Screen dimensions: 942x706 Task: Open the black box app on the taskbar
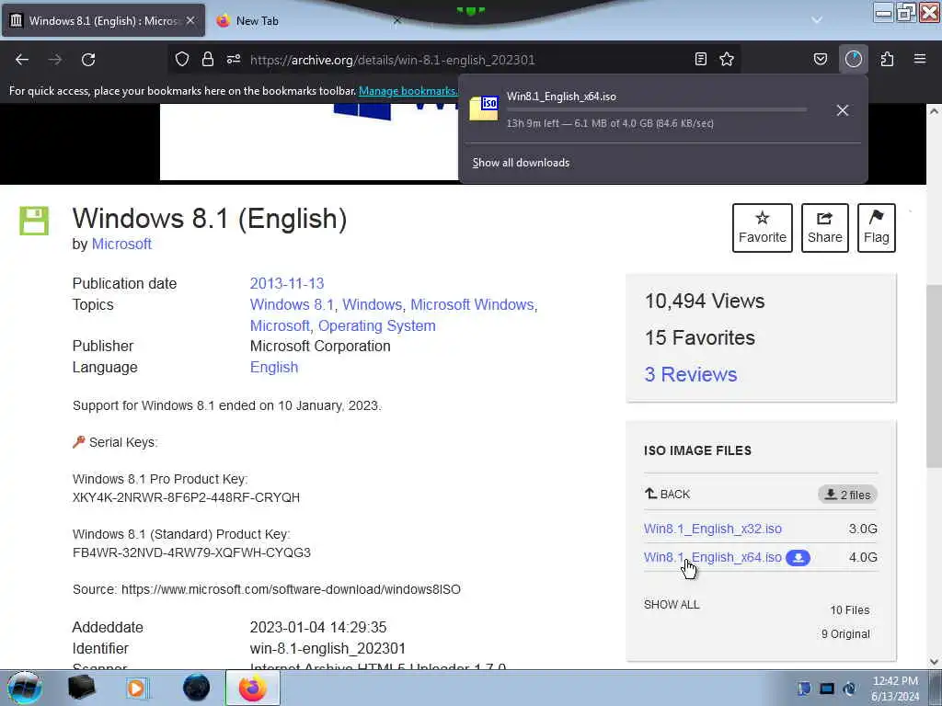click(82, 688)
